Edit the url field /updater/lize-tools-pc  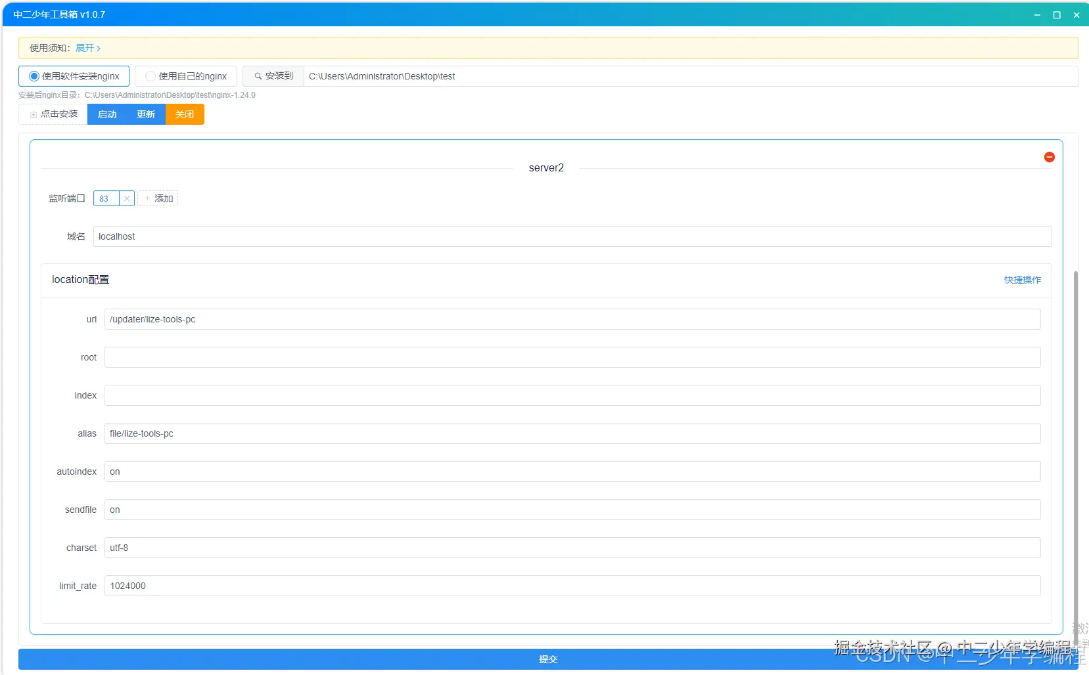572,319
